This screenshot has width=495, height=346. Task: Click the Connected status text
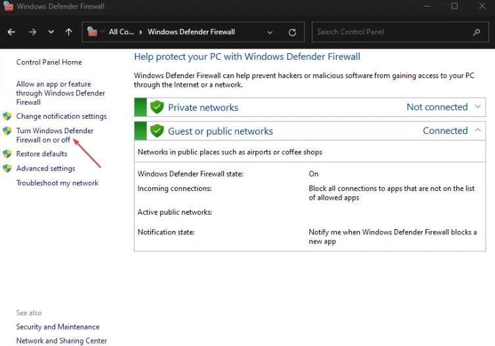[445, 131]
